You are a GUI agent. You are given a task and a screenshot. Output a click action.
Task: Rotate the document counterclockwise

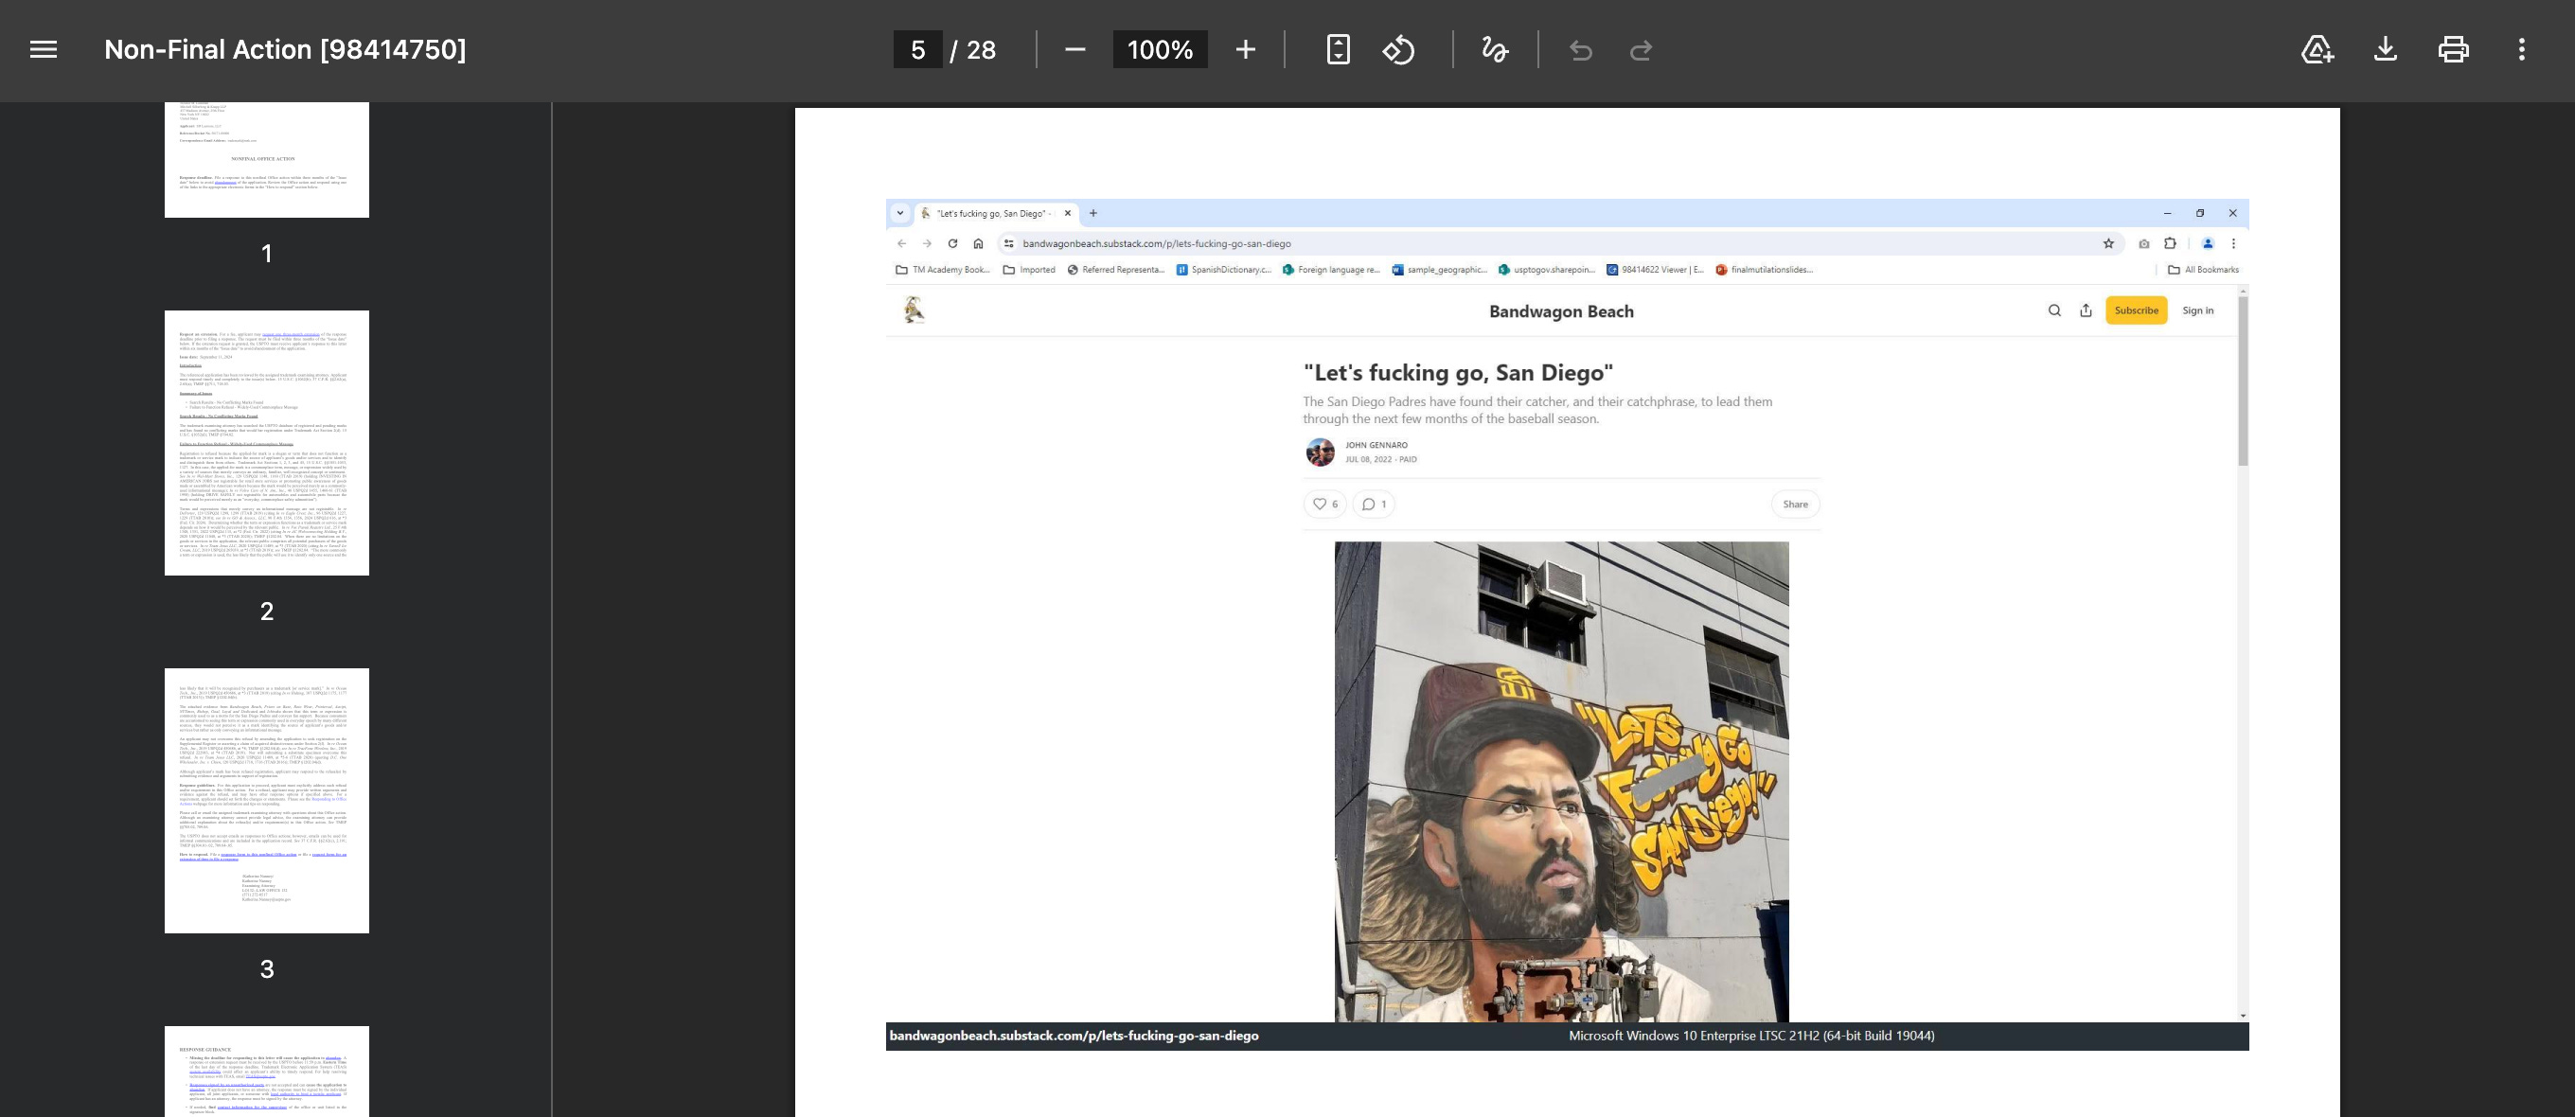click(x=1398, y=50)
